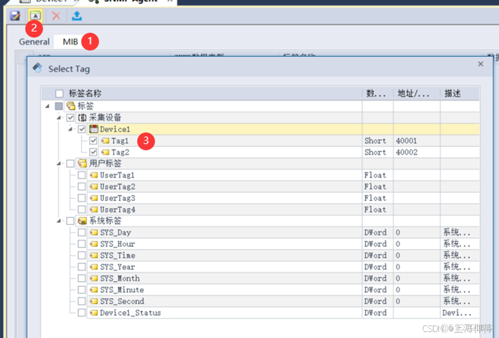Click the 数... data type column header
The width and height of the screenshot is (499, 338).
[x=376, y=94]
